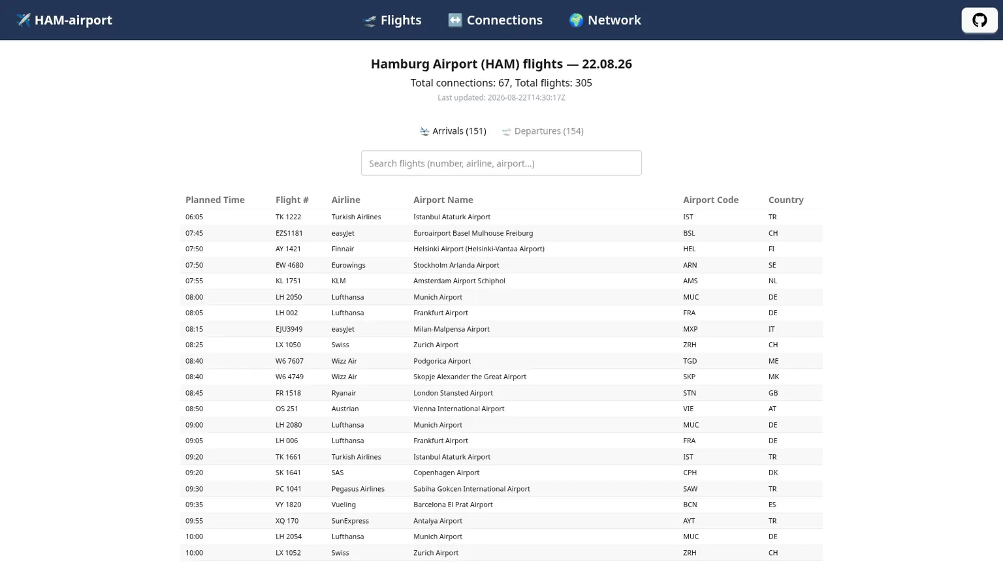Select flight KL 1751

[x=288, y=281]
